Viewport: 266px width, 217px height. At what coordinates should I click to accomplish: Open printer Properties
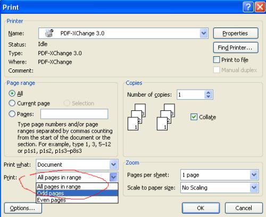tap(236, 33)
